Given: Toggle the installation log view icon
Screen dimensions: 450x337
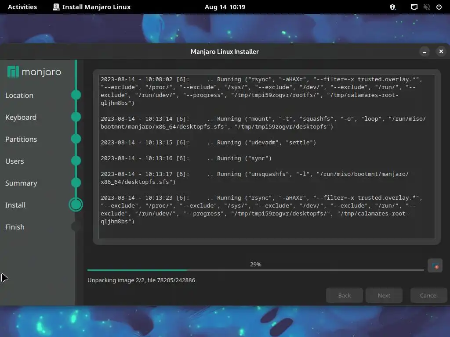Looking at the screenshot, I should 435,265.
